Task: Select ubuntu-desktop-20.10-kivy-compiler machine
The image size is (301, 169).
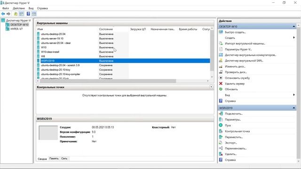Action: click(123, 74)
